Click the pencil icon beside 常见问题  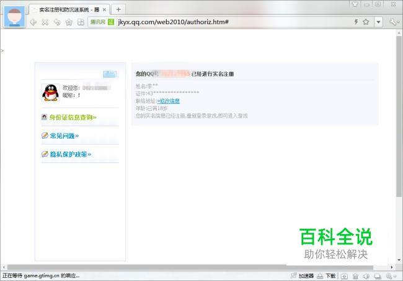point(45,136)
